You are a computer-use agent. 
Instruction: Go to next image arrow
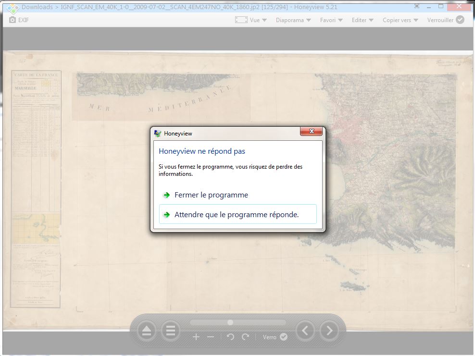point(329,331)
